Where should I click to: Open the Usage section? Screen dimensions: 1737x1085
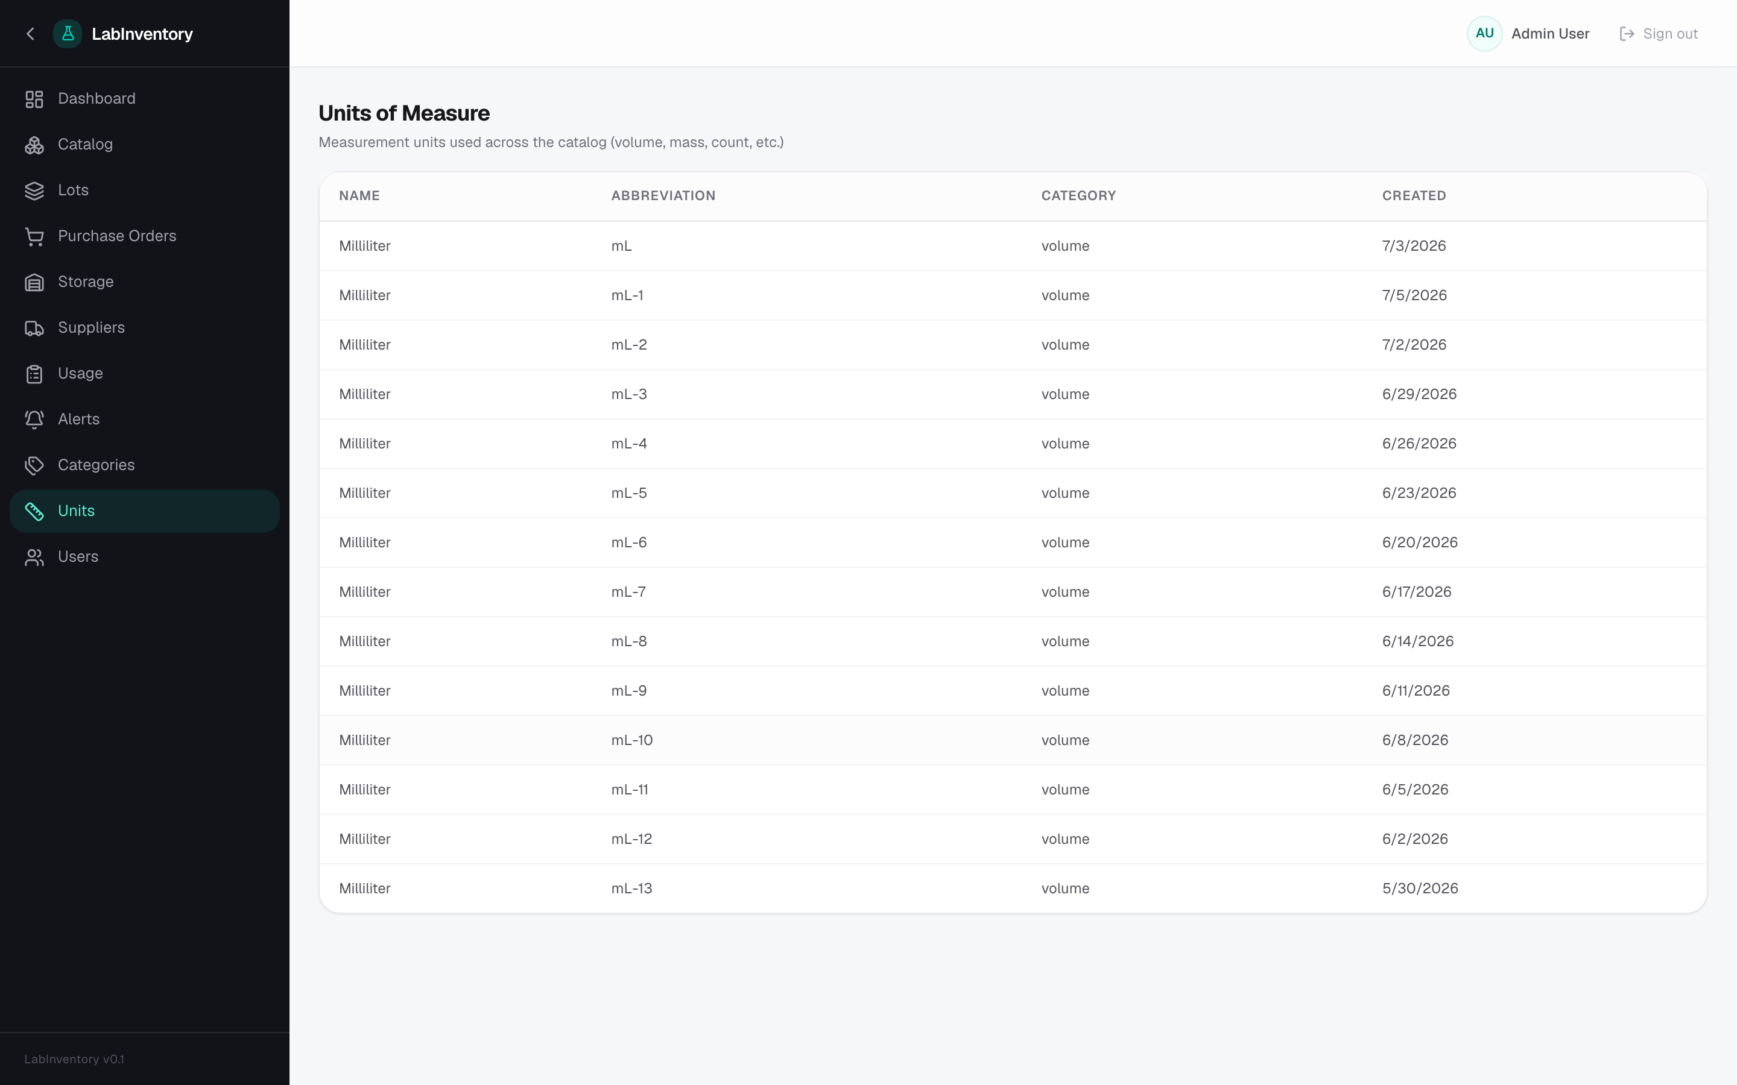point(144,374)
